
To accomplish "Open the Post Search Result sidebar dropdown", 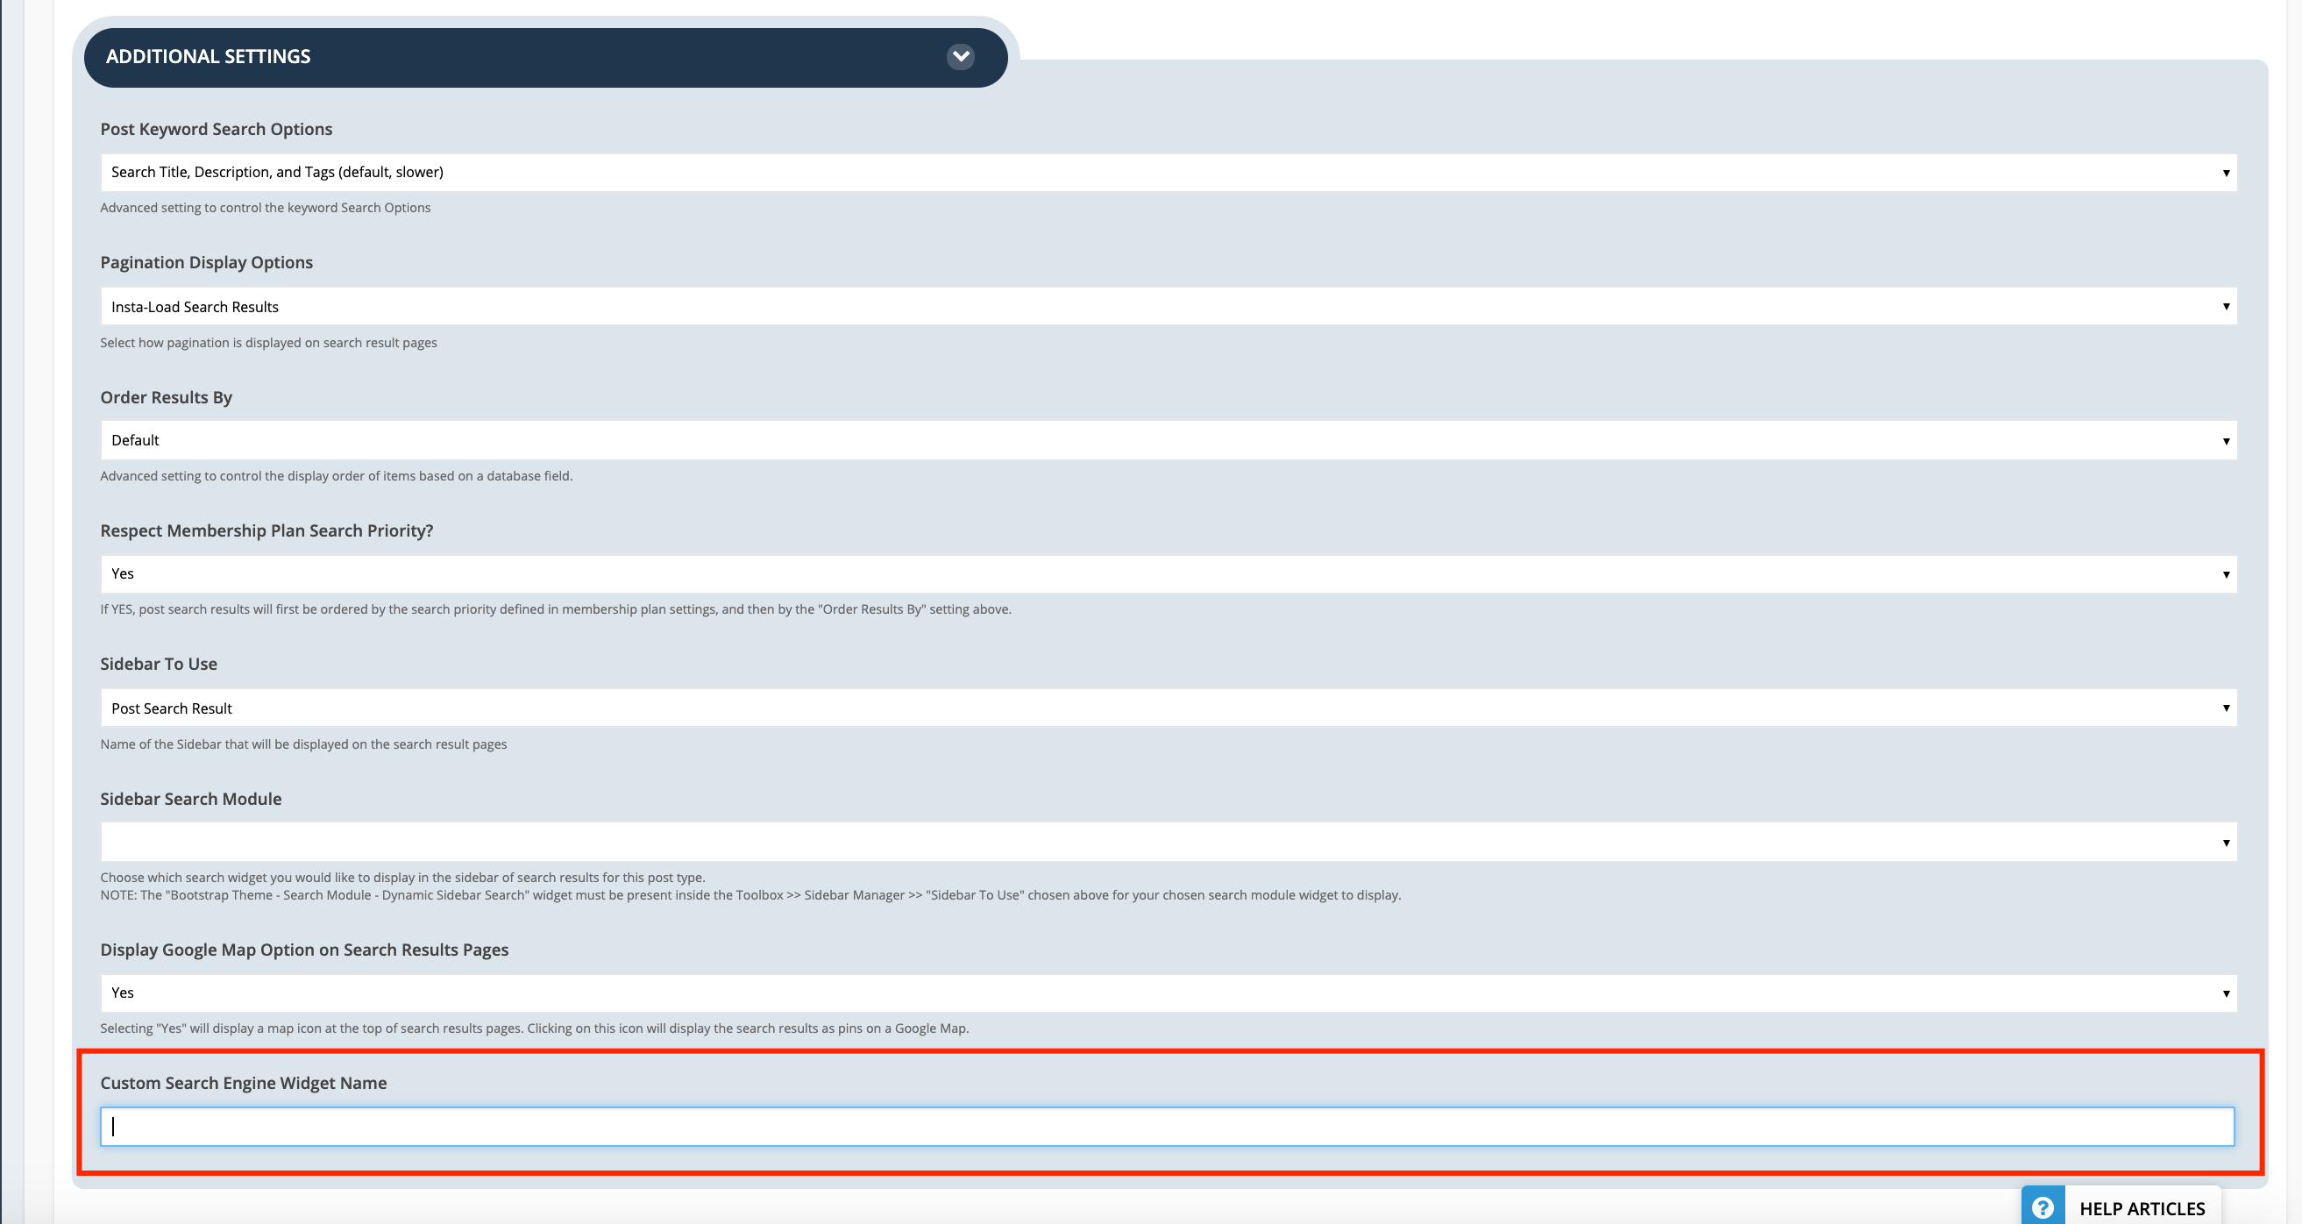I will (1168, 708).
